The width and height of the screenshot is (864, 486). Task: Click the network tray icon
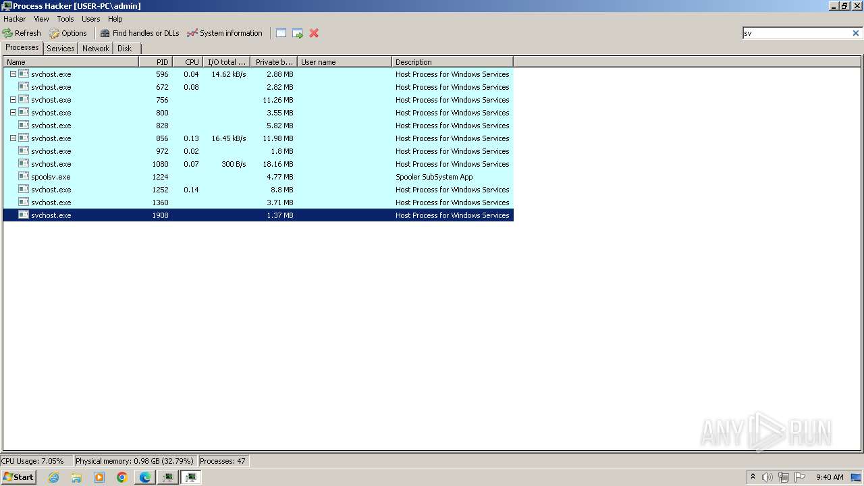pos(784,477)
